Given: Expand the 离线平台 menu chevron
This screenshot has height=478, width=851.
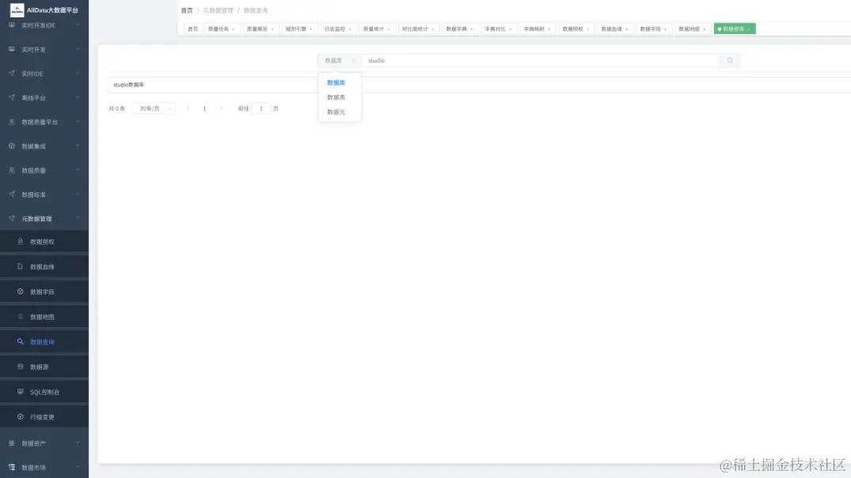Looking at the screenshot, I should pyautogui.click(x=78, y=97).
